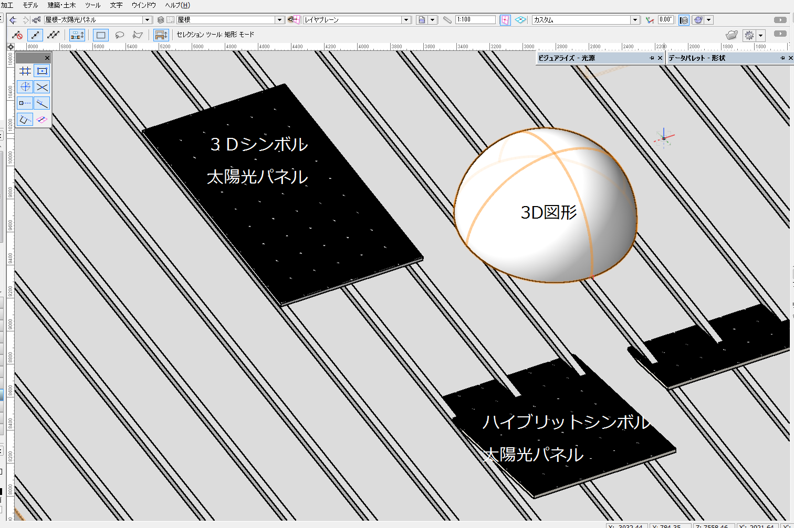Toggle snap to distance
794x528 pixels.
click(x=42, y=103)
